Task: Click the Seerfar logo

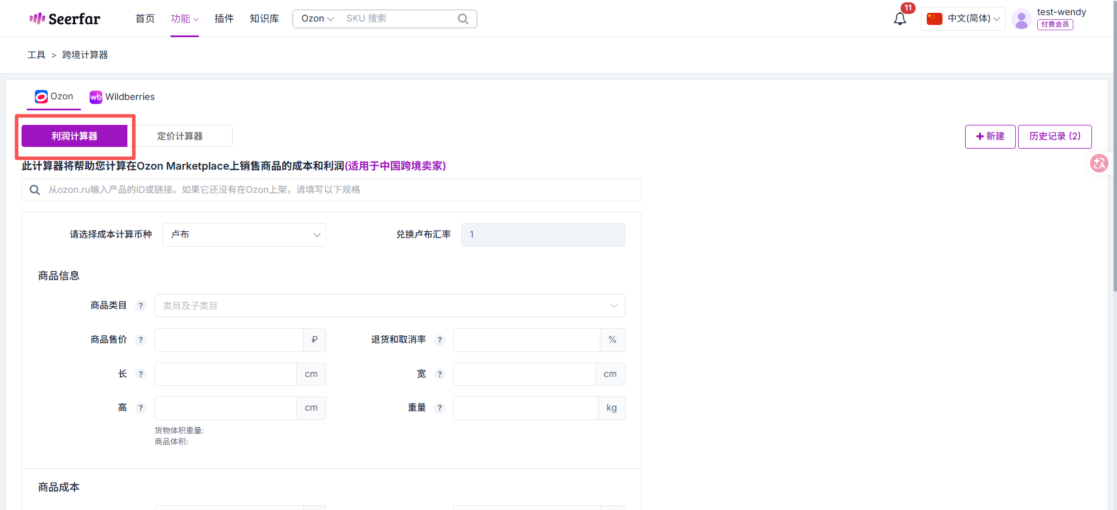Action: (65, 19)
